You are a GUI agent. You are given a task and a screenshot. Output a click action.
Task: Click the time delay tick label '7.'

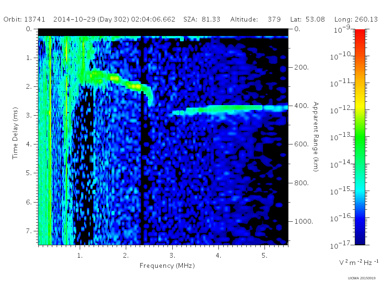[x=29, y=231]
